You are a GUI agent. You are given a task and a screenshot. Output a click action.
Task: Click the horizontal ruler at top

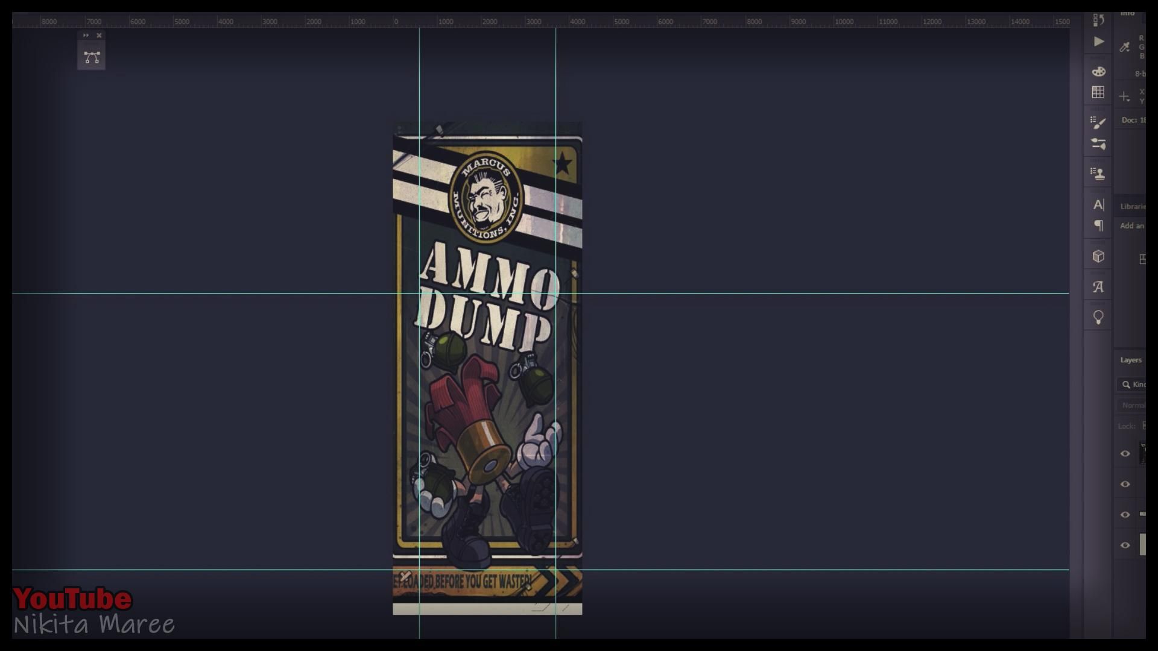(x=540, y=21)
